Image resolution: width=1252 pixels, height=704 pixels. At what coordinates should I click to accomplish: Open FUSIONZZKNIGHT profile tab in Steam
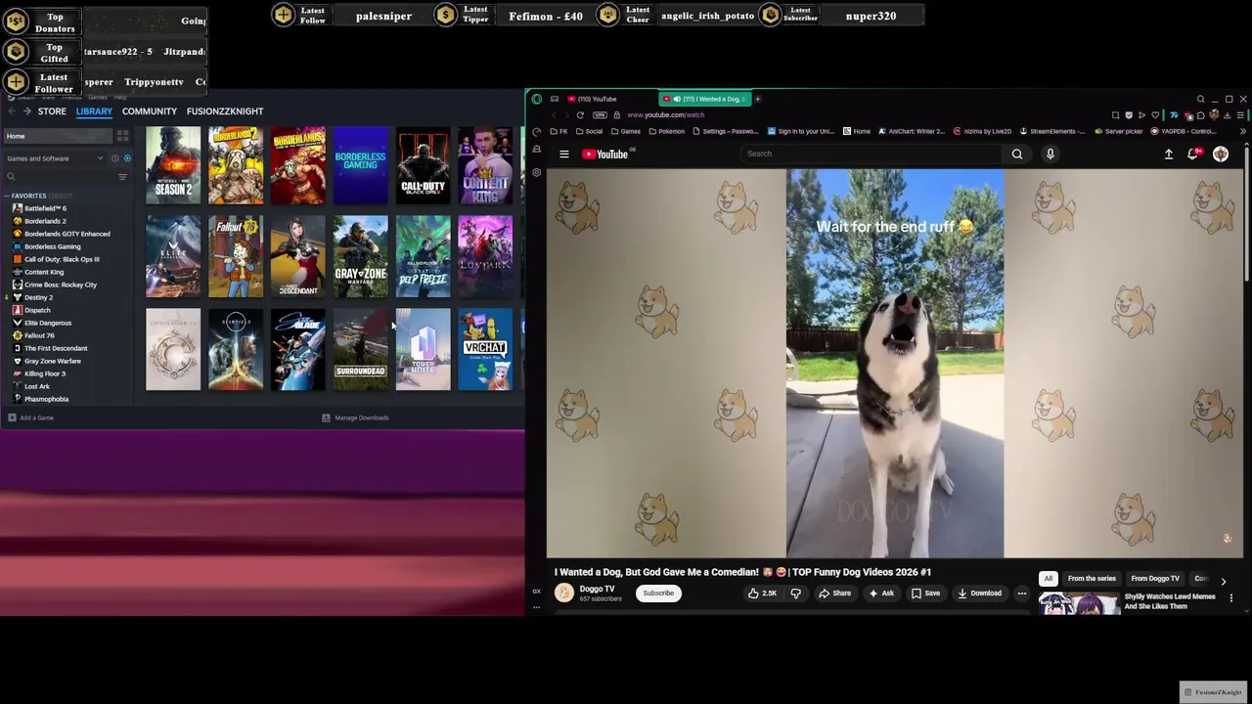coord(225,111)
